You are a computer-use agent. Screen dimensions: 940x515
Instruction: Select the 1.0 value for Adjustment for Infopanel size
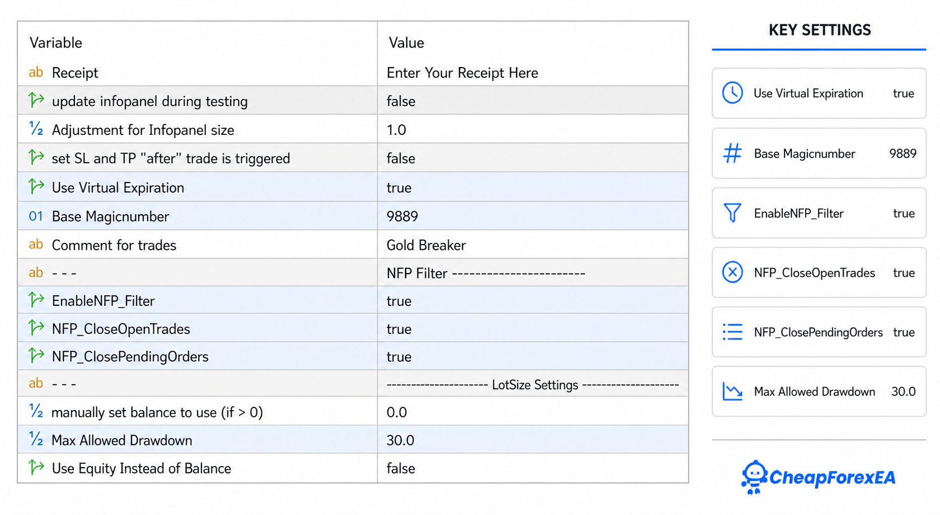tap(396, 130)
